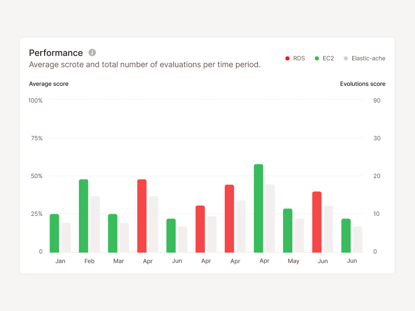This screenshot has width=415, height=311.
Task: Click the grey bar next to Feb
Action: click(95, 224)
